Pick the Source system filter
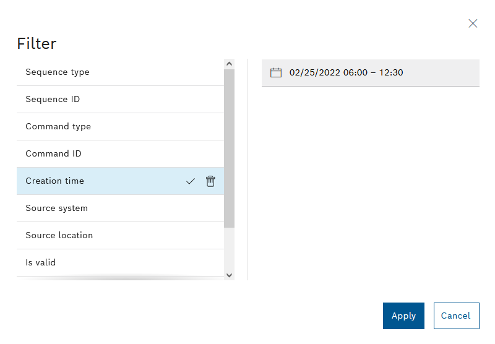The width and height of the screenshot is (495, 344). 120,209
